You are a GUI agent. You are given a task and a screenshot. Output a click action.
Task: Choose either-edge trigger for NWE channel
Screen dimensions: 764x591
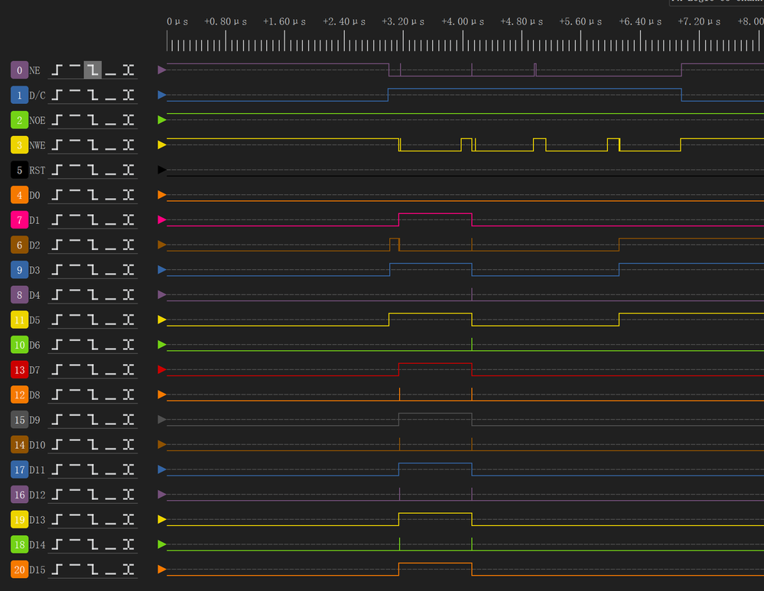128,145
